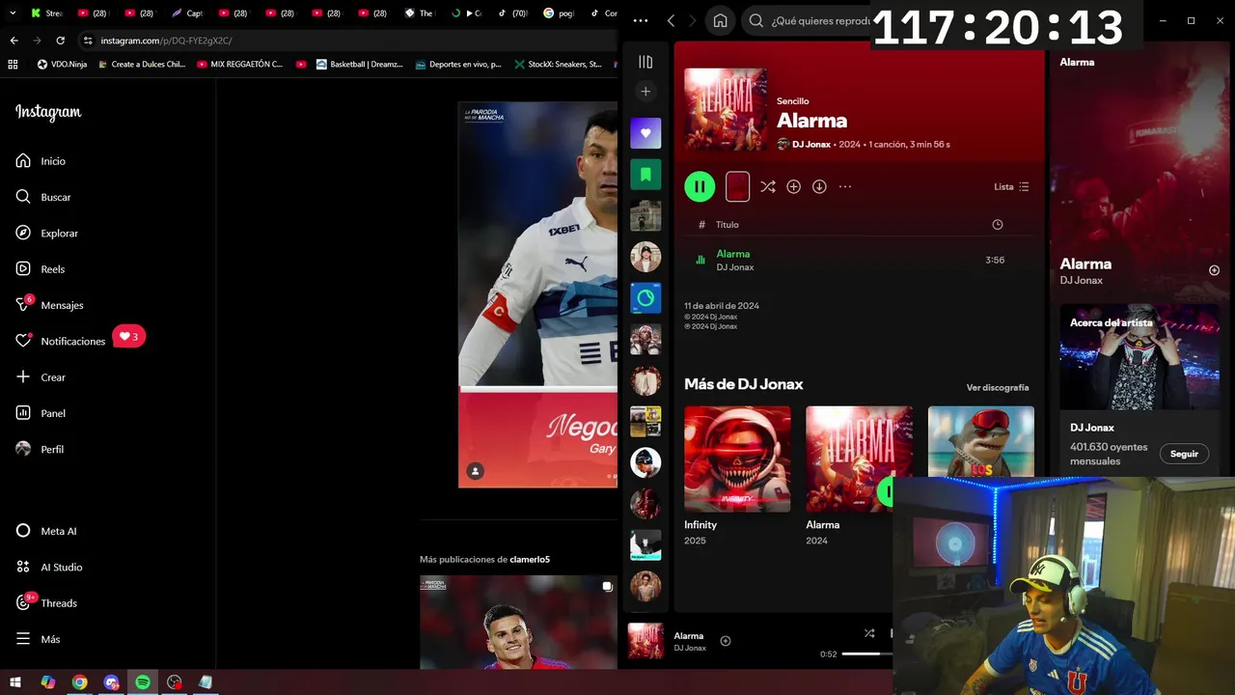Screen dimensions: 1235x695
Task: Open VDO.Ninja bookmark
Action: coord(62,65)
